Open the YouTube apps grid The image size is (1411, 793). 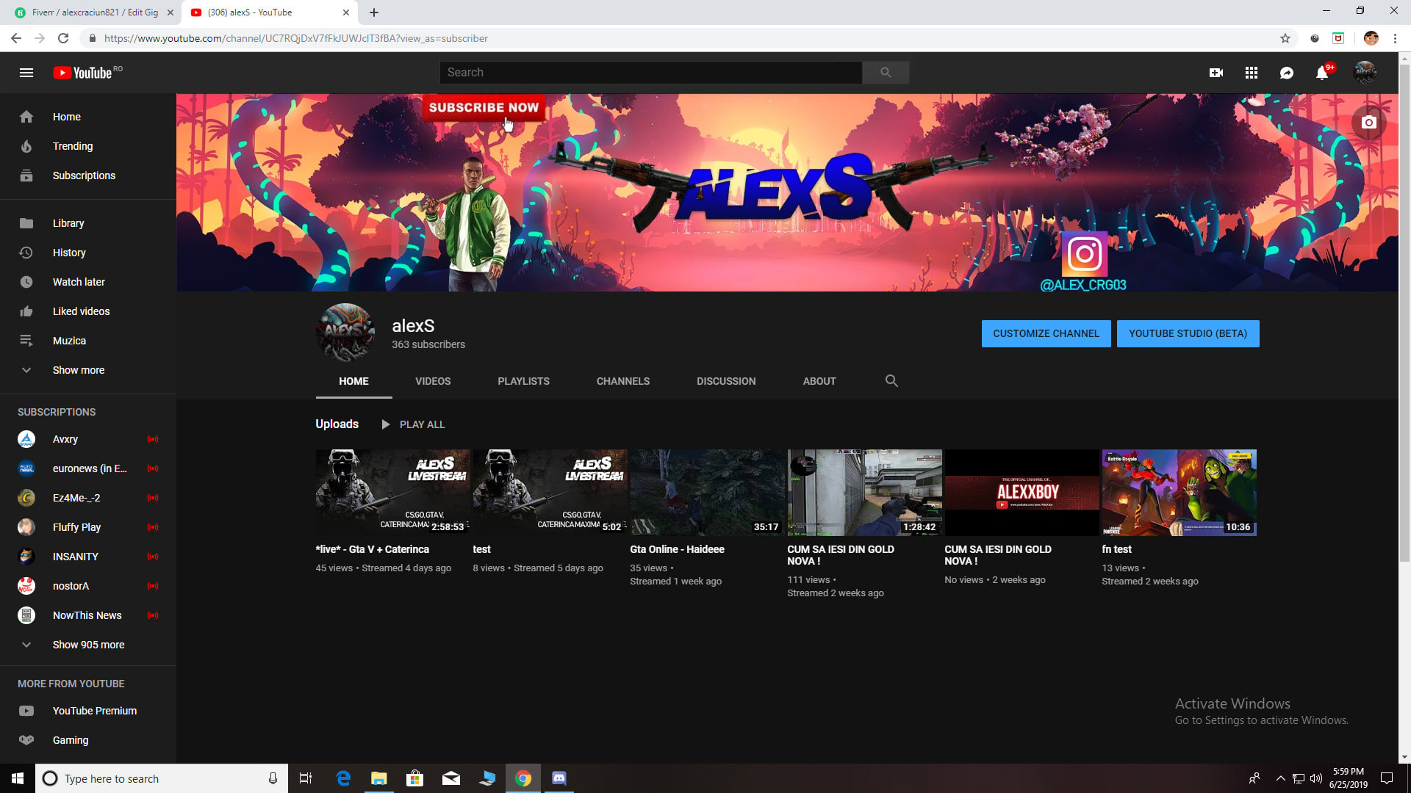tap(1252, 73)
